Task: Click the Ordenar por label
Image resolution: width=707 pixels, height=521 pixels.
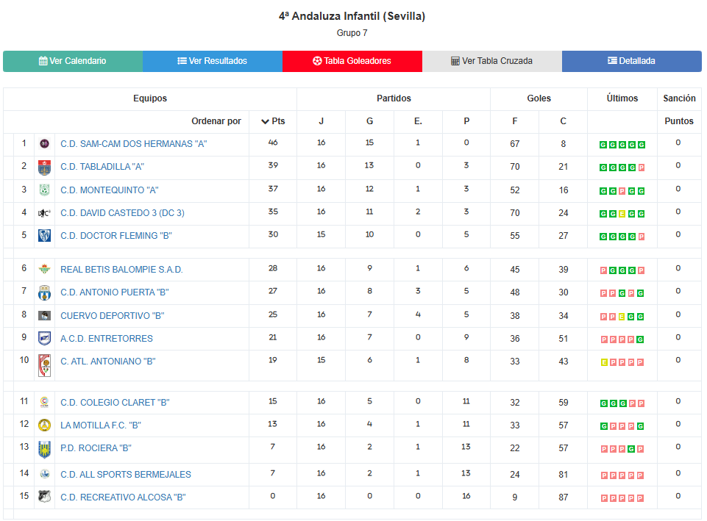Action: coord(216,121)
